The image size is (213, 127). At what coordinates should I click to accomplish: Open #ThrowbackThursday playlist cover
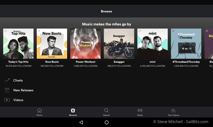[186, 44]
